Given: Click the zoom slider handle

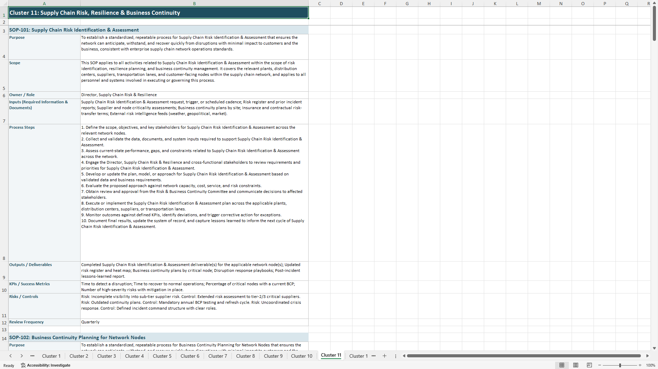Looking at the screenshot, I should point(620,365).
